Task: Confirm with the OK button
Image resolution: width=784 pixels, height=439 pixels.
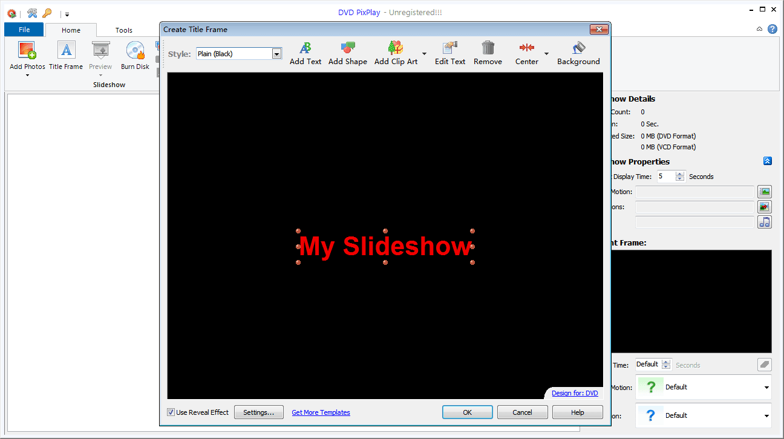Action: (x=467, y=412)
